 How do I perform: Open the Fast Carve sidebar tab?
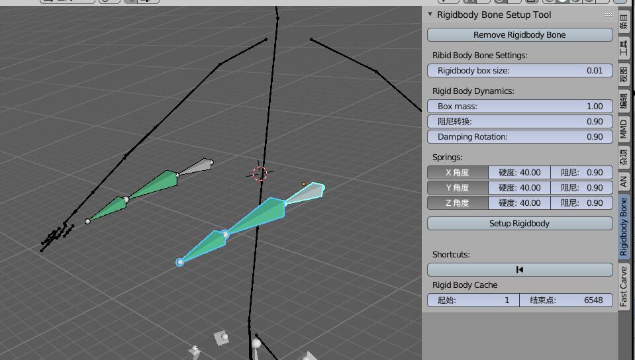click(624, 287)
